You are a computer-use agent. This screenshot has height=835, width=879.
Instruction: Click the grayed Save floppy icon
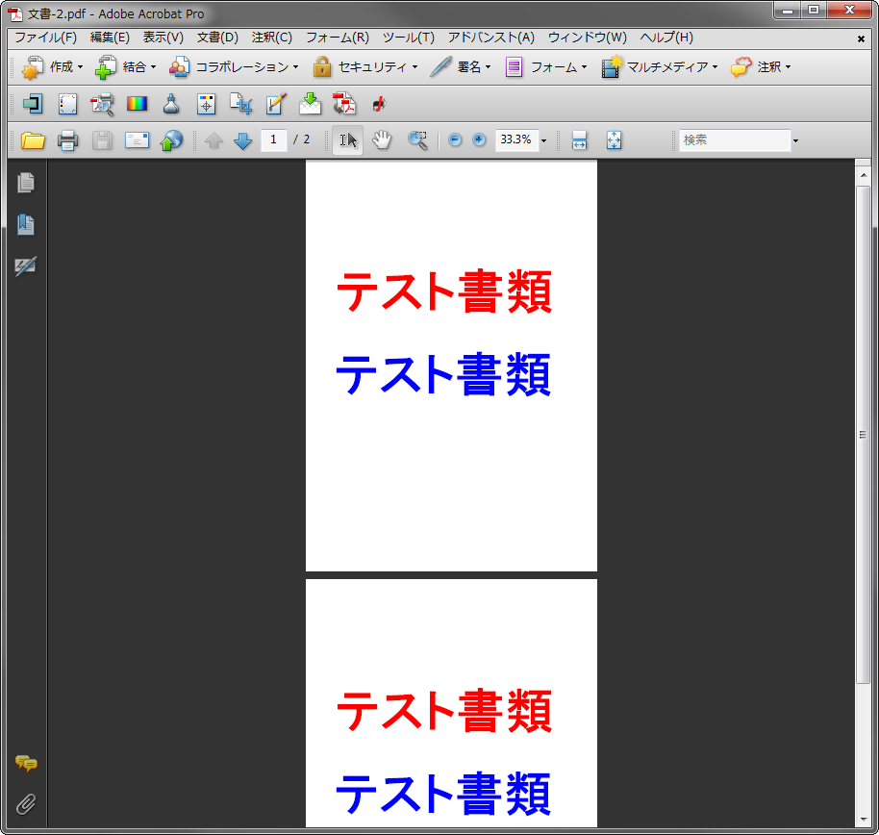pyautogui.click(x=102, y=140)
